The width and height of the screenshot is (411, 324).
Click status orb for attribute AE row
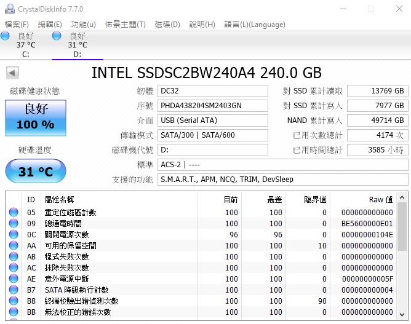coord(14,279)
